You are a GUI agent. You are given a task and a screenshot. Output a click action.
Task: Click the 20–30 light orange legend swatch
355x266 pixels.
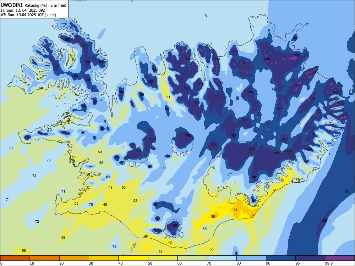74,258
